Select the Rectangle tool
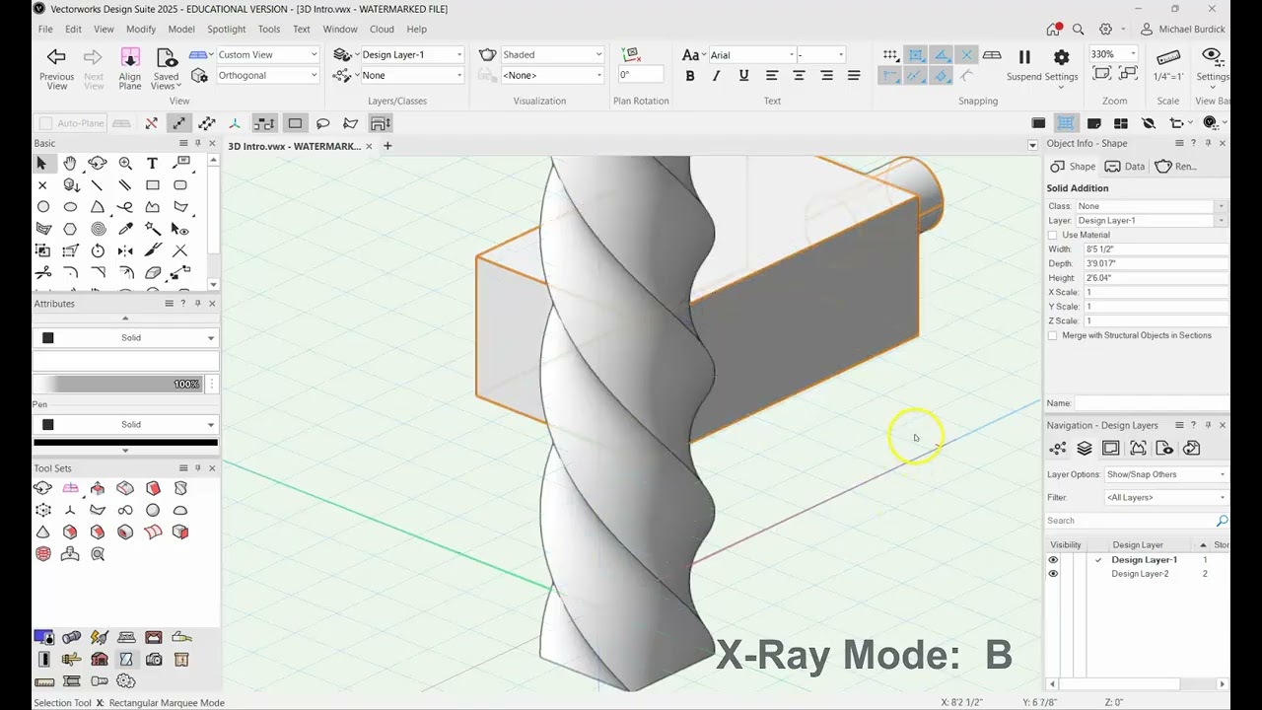 (x=153, y=185)
